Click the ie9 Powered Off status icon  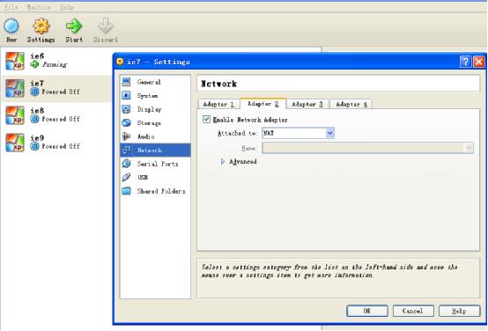coord(34,146)
